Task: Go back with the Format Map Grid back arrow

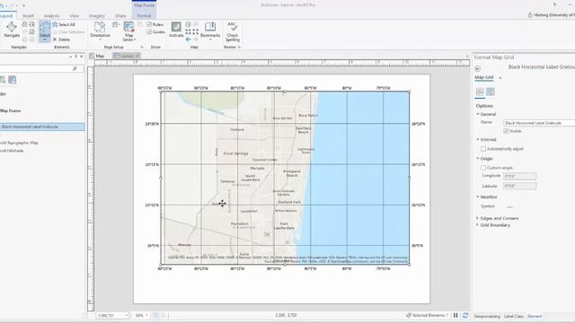Action: tap(477, 68)
